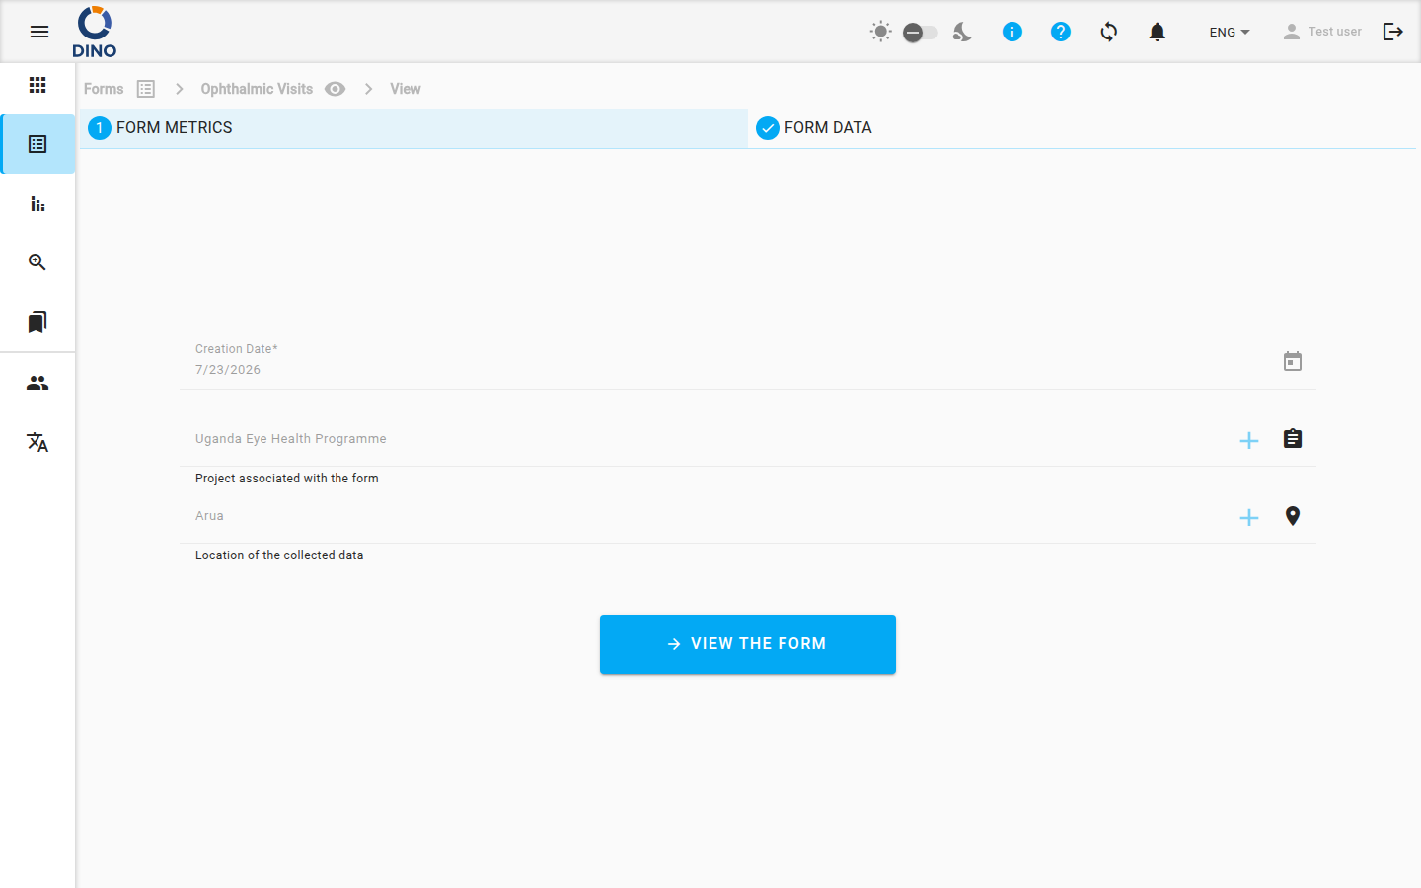Open the info icon in header
The image size is (1421, 888).
click(x=1012, y=32)
